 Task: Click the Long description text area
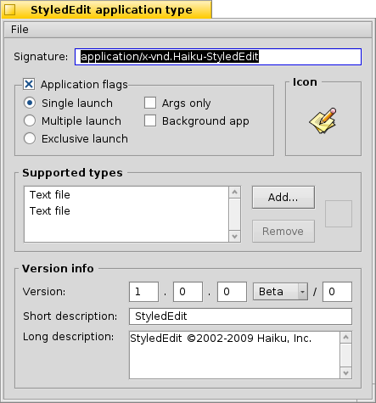click(x=234, y=355)
